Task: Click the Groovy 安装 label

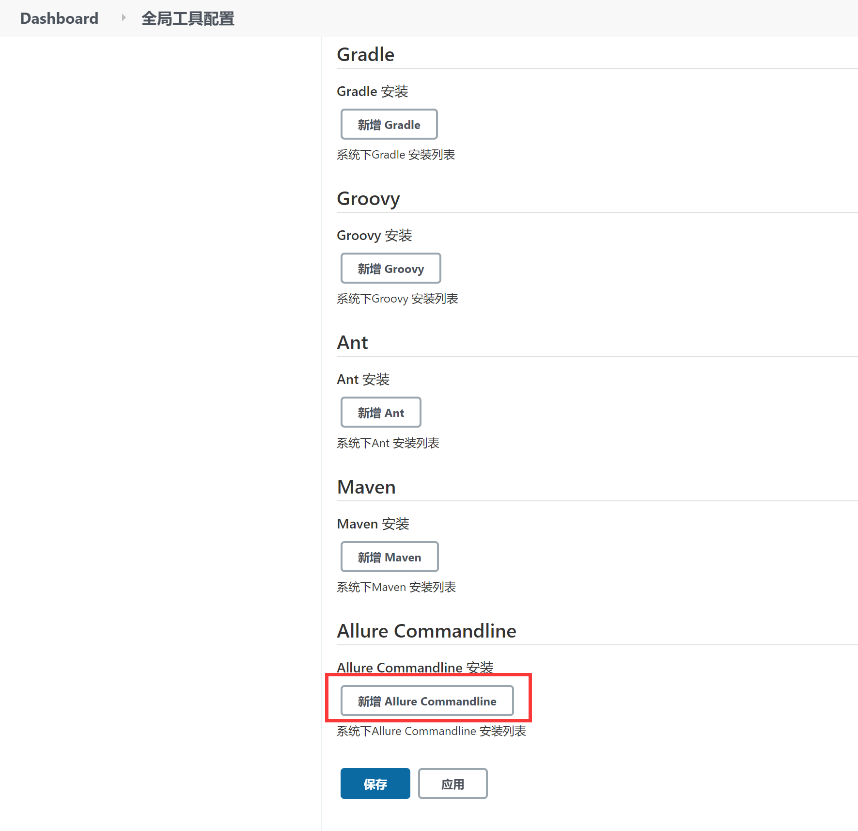Action: tap(374, 236)
